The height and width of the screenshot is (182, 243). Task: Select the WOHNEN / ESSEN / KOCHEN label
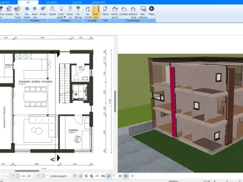pyautogui.click(x=36, y=82)
